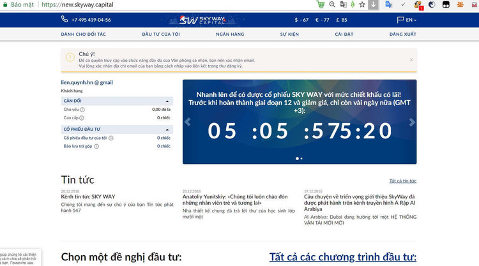Screen dimensions: 479x266
Task: Click the black two-dot extension icon
Action: pos(446,4)
